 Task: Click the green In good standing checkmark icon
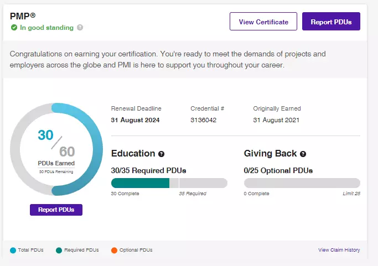coord(14,27)
